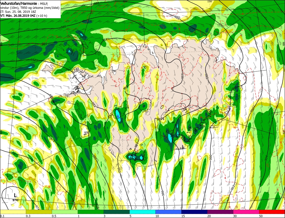Click the "3" legend tick label
The width and height of the screenshot is (285, 218).
point(105,216)
